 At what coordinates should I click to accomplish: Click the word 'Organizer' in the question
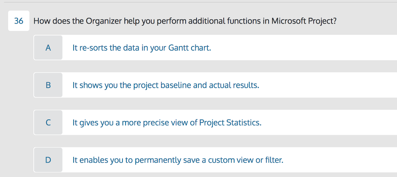[x=104, y=21]
